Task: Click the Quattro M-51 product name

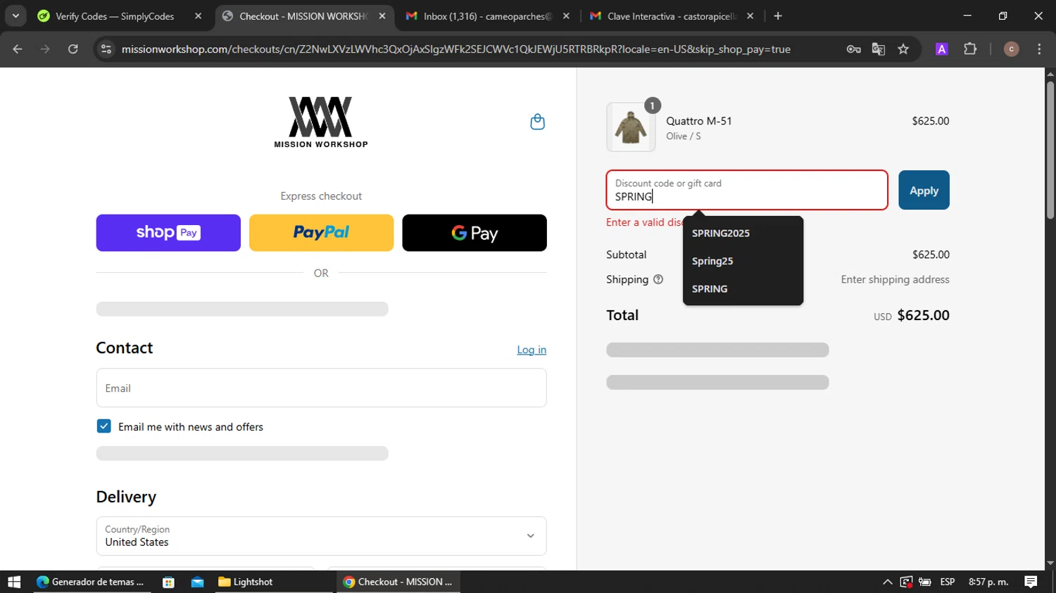Action: pos(699,121)
